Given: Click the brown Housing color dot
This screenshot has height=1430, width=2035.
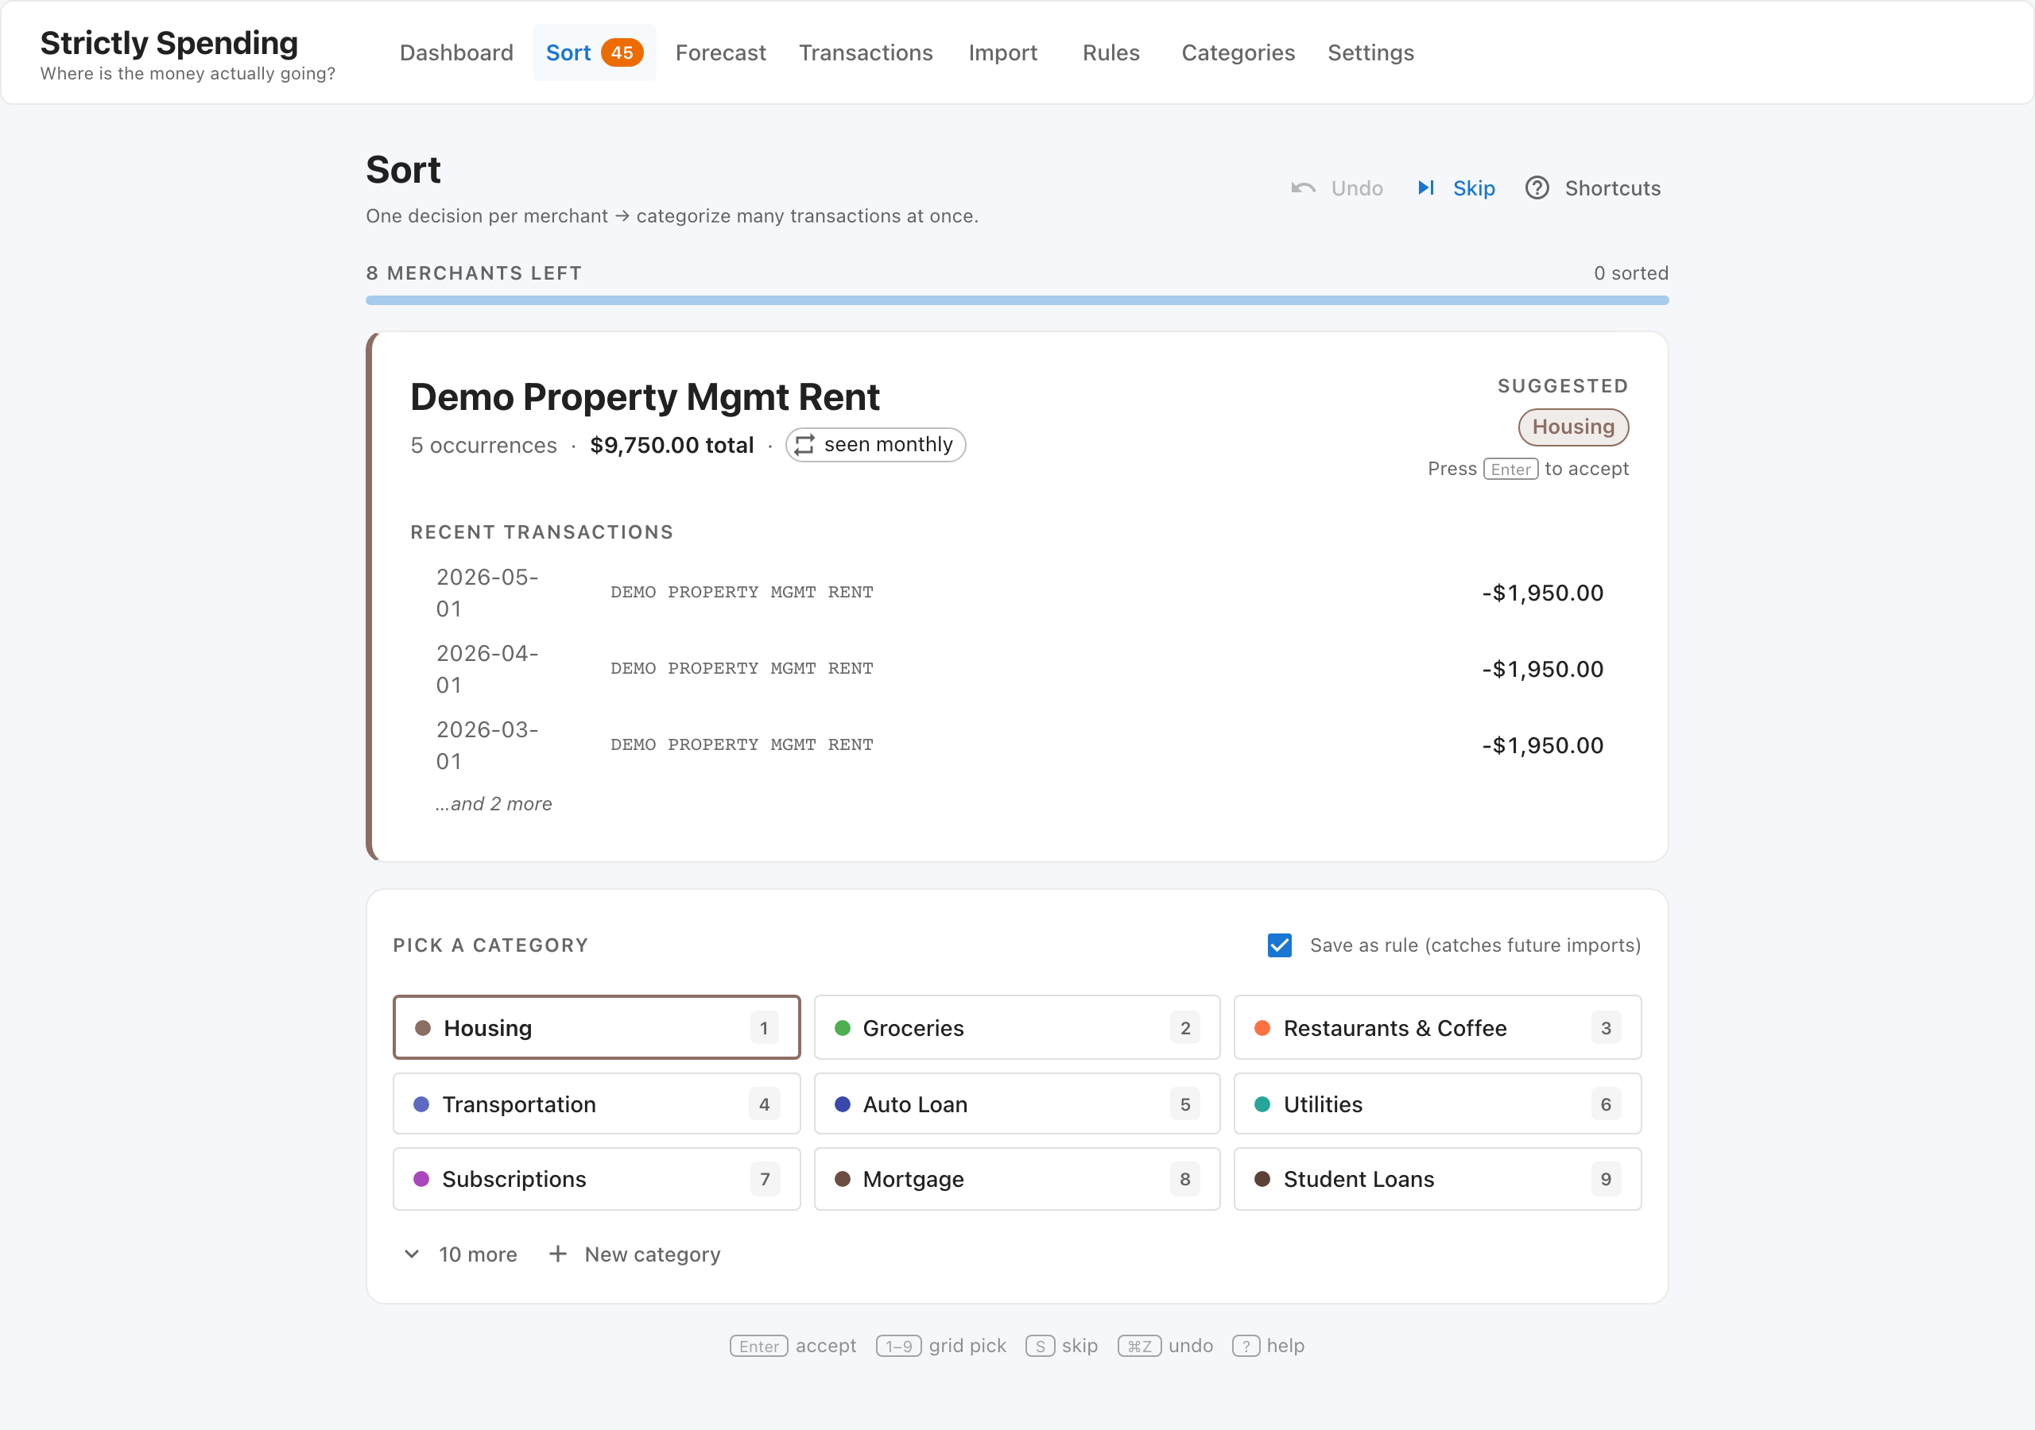Looking at the screenshot, I should [423, 1028].
